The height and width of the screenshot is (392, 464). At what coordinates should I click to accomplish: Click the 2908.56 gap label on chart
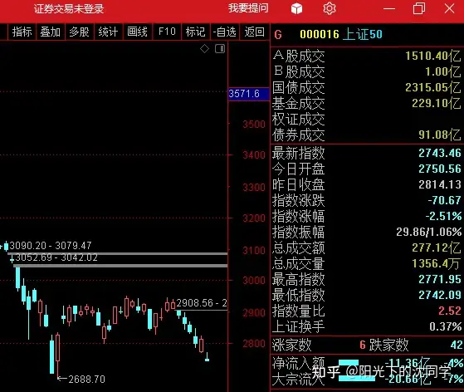point(202,303)
